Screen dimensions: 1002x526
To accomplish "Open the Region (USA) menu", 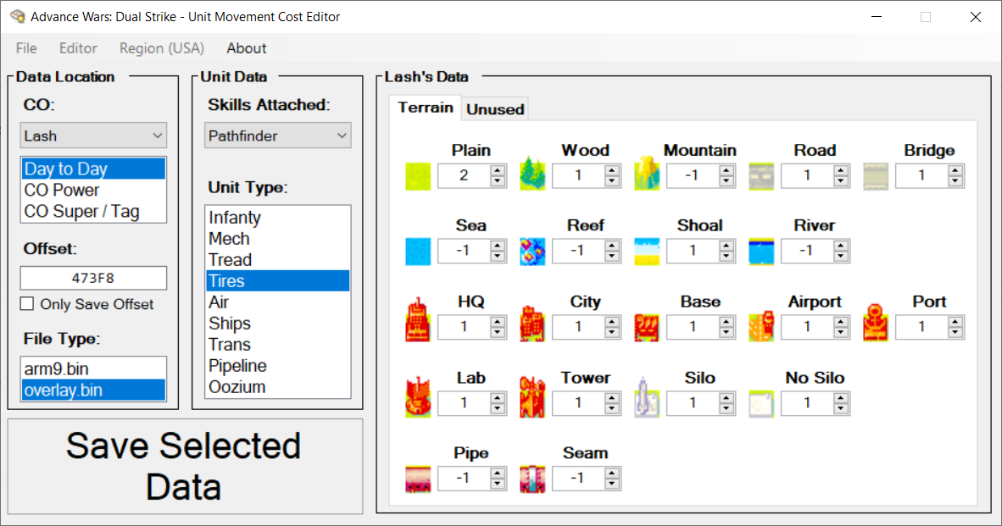I will coord(162,48).
